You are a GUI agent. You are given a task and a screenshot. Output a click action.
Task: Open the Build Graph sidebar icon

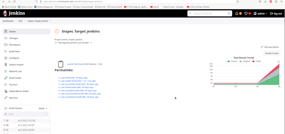click(x=6, y=78)
